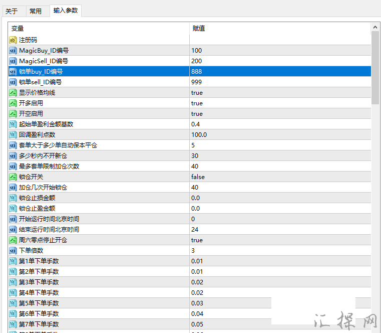Click the scrollbar up arrow button
The image size is (381, 333).
click(x=375, y=27)
